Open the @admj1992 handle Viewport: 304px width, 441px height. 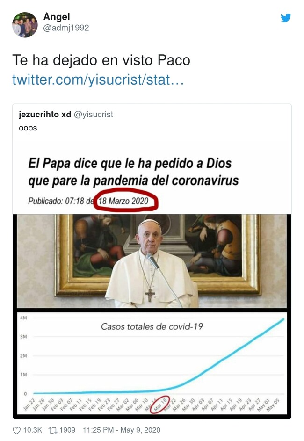click(66, 28)
